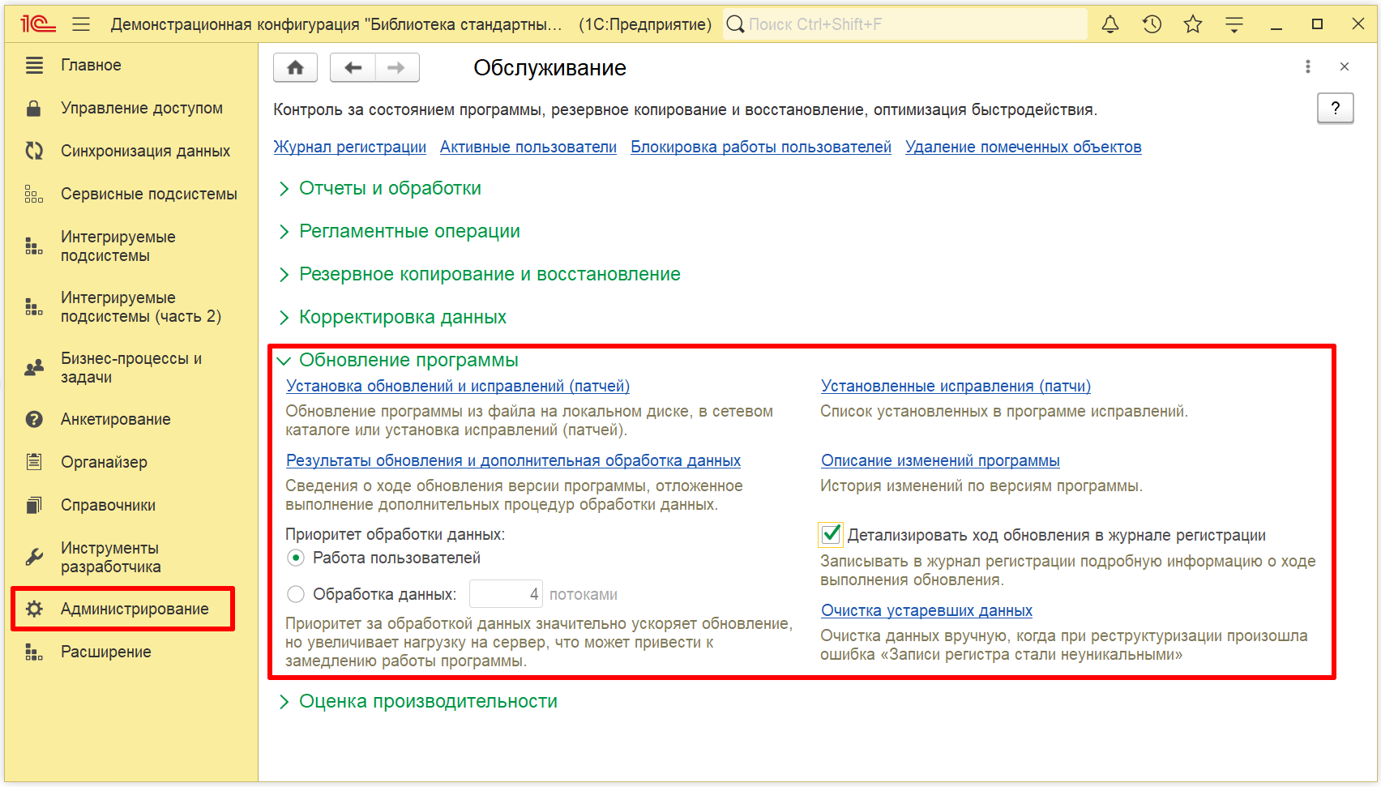Viewport: 1381px width, 787px height.
Task: Open Администрирование section
Action: point(123,609)
